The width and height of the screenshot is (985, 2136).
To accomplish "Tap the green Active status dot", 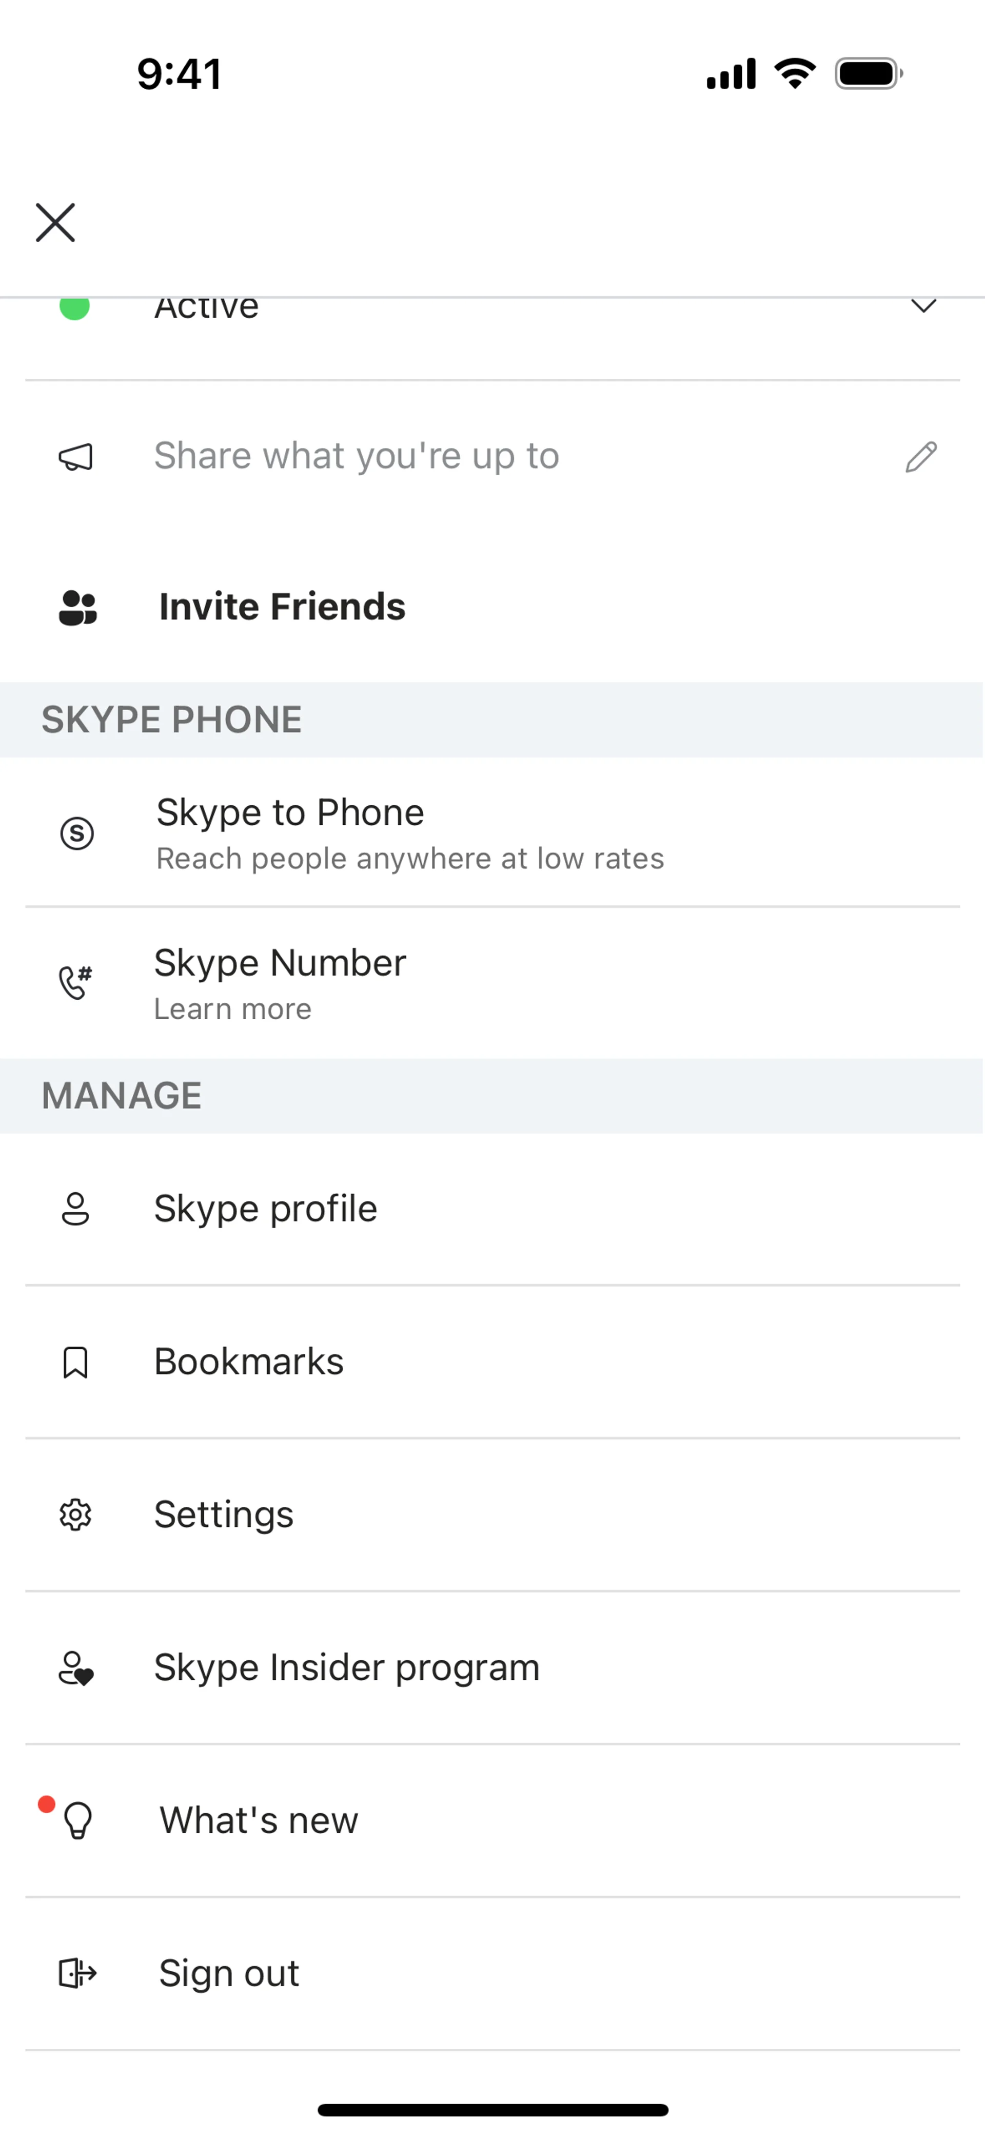I will point(74,307).
